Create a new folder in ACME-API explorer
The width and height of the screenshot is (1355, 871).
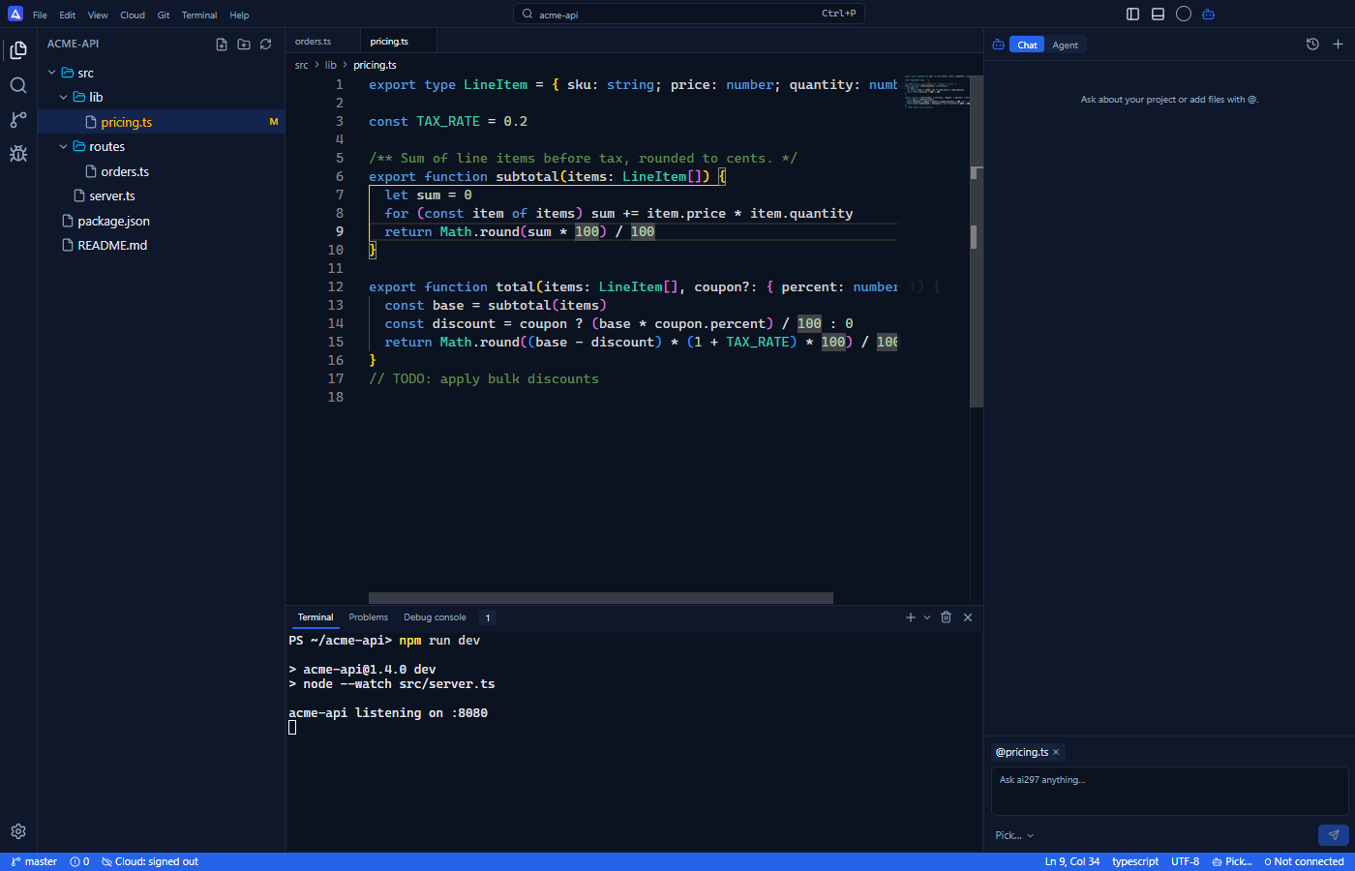[x=244, y=45]
